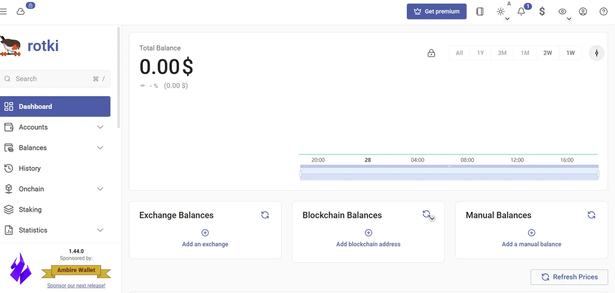Refresh the Exchange Balances
Screen dimensions: 615x293
click(265, 215)
